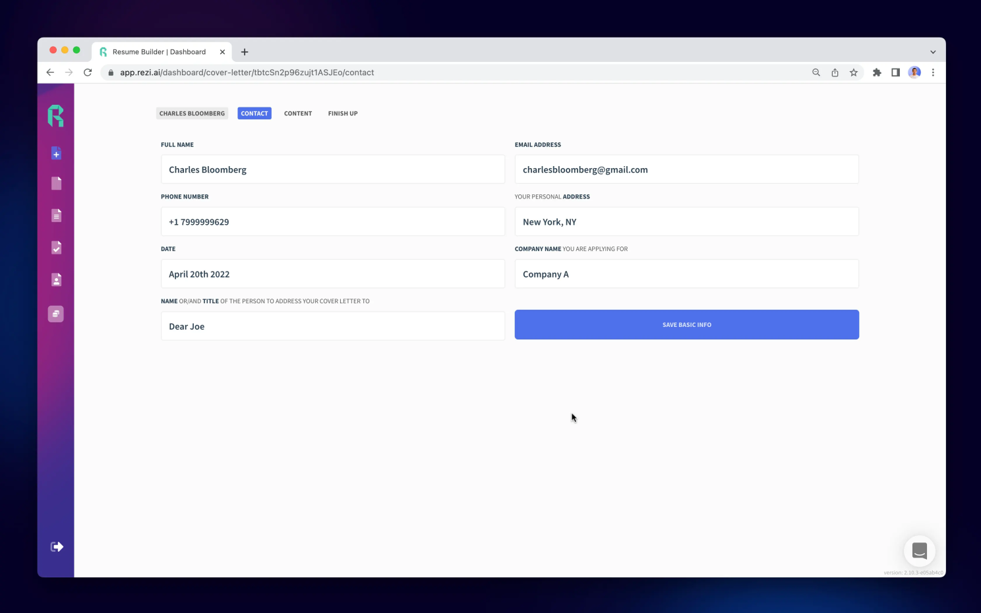Click the Rezi logo in the sidebar

pos(56,115)
